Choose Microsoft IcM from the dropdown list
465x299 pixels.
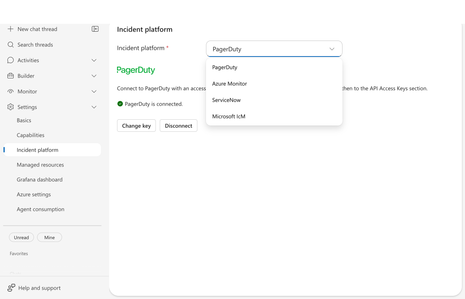click(274, 116)
